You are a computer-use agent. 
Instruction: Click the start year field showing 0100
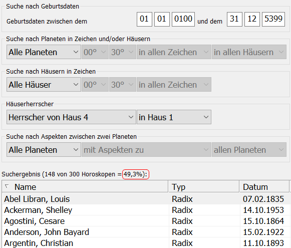(183, 20)
